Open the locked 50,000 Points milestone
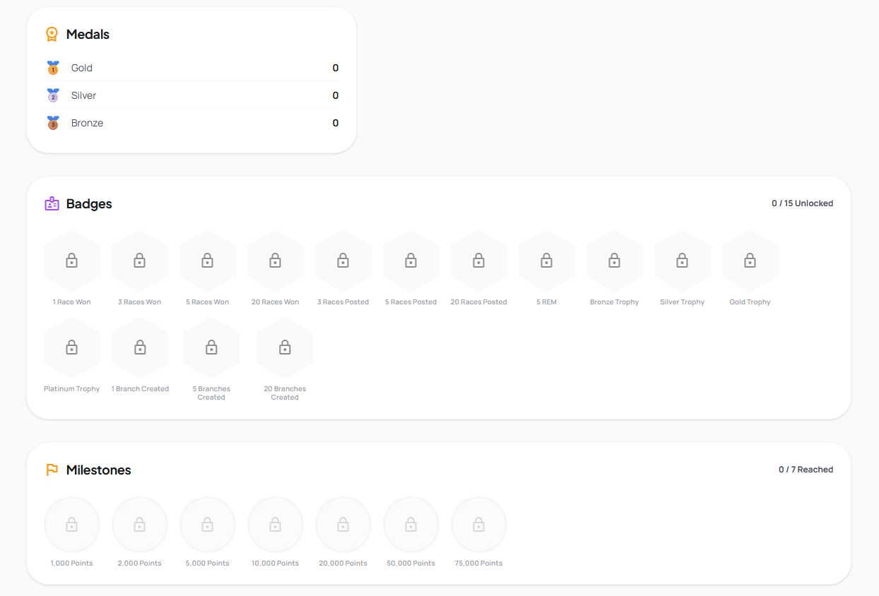Viewport: 879px width, 596px height. tap(411, 525)
